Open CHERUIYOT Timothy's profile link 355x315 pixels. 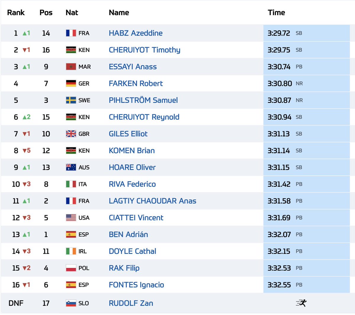144,50
